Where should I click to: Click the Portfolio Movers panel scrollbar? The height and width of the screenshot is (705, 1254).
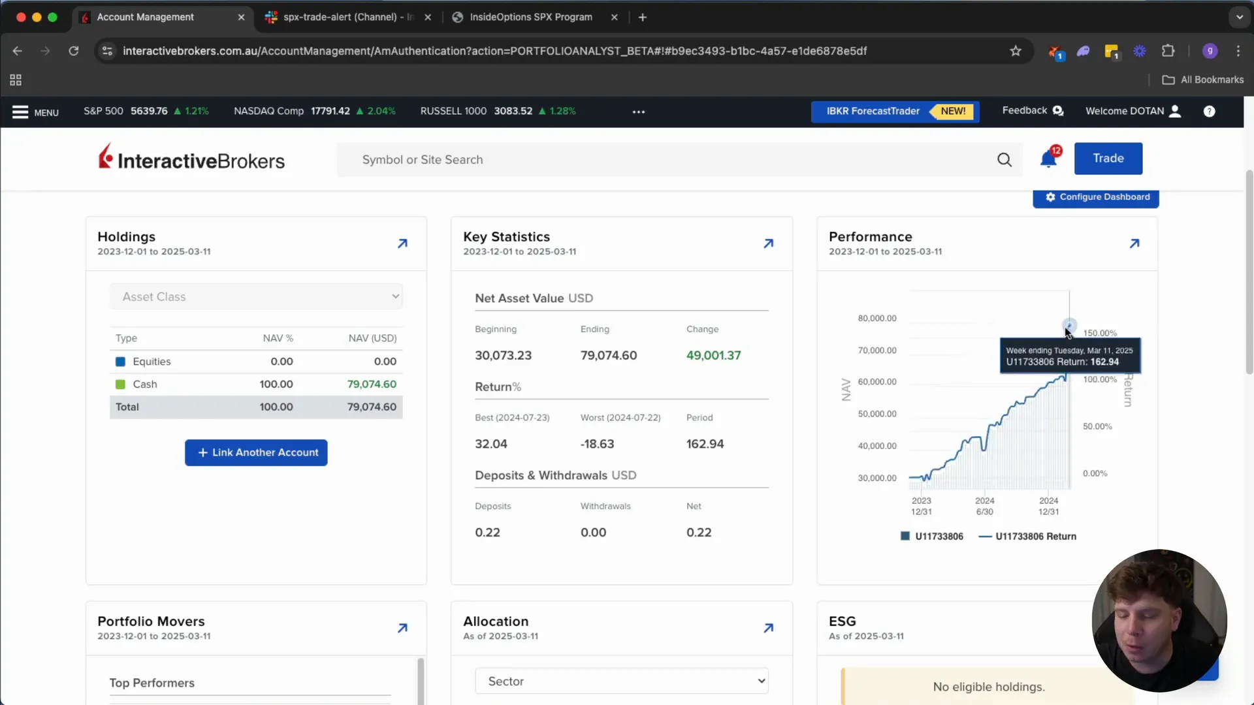click(x=421, y=681)
